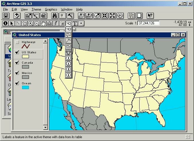Screen dimensions: 194x141
Task: Open Theme Properties from the button bar
Action: tap(28, 16)
